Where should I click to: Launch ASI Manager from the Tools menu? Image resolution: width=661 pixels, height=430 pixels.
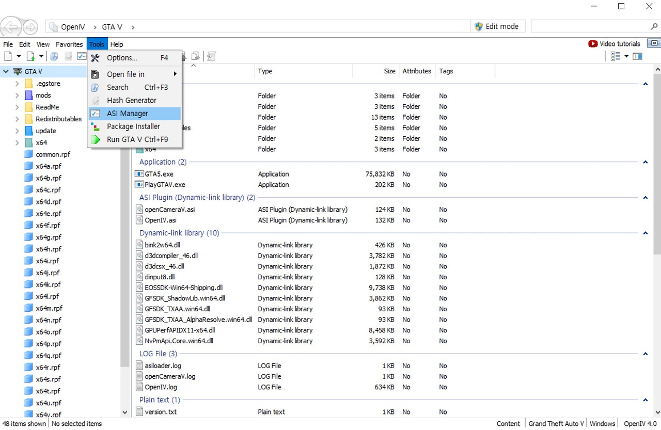tap(135, 114)
